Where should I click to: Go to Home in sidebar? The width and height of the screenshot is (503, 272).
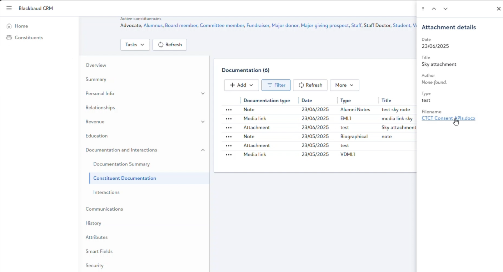point(18,26)
